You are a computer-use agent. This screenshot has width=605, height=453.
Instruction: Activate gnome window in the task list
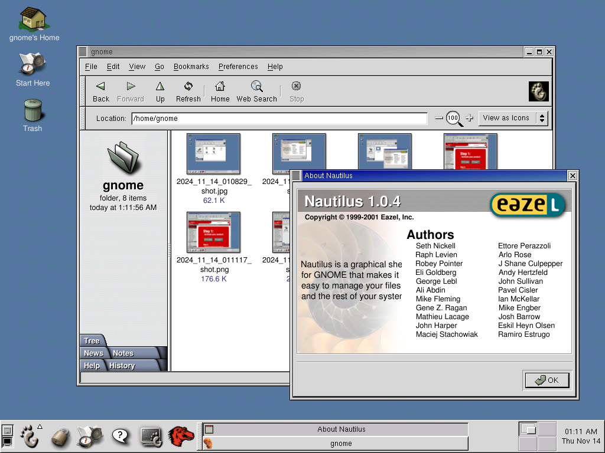tap(336, 444)
